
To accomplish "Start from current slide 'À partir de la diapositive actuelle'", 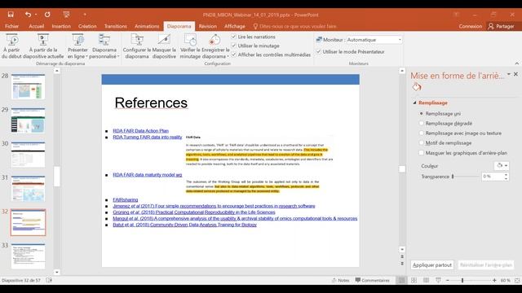I will tap(43, 46).
